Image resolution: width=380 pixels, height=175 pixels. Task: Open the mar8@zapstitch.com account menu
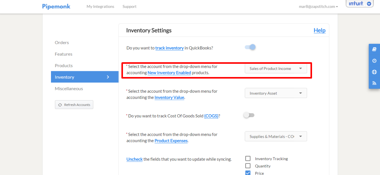tap(318, 6)
